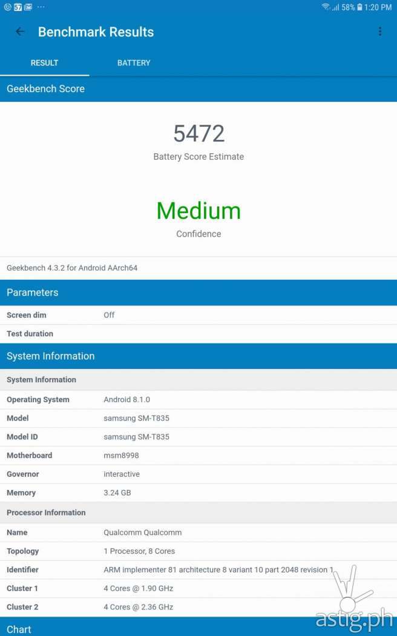Tap the Parameters section header
Screen dimensions: 397x636
coord(198,293)
